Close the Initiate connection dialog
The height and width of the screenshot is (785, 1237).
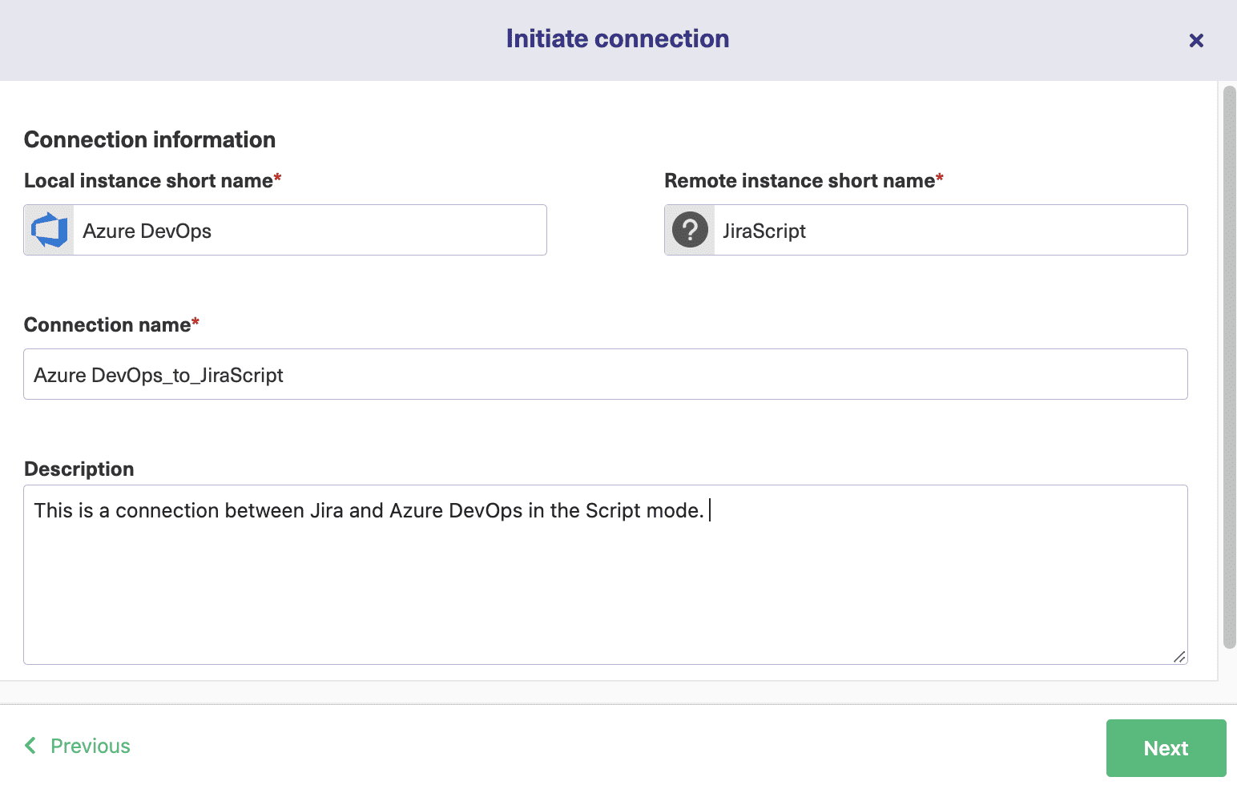click(x=1196, y=40)
